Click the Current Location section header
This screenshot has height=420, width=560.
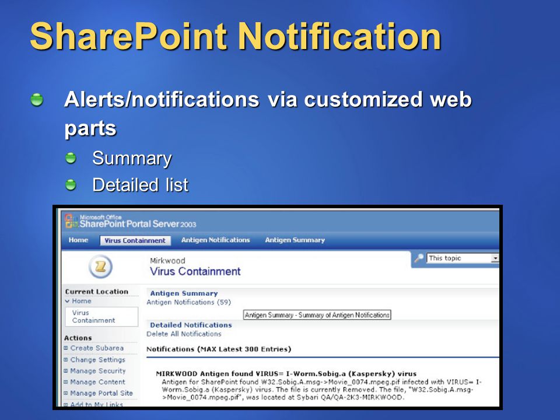(96, 292)
